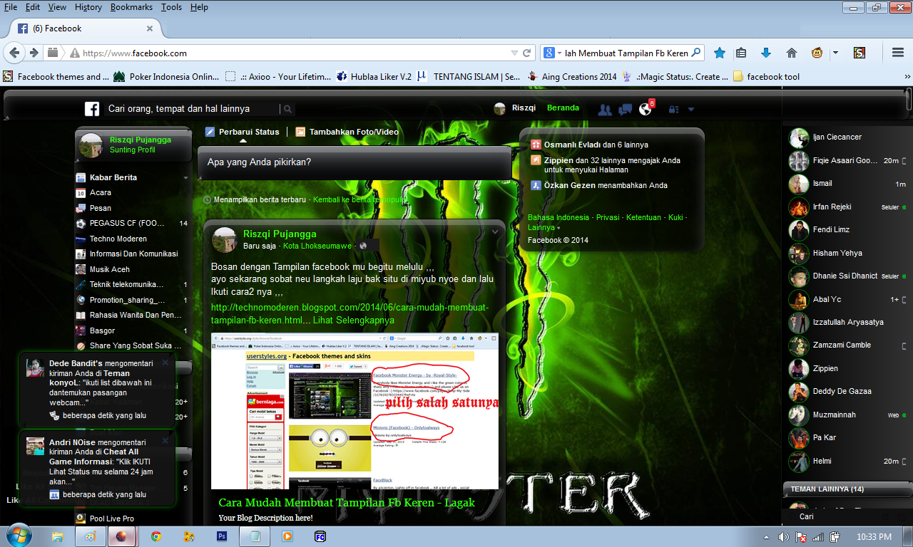Viewport: 913px width, 547px height.
Task: Open the Bookmarks menu
Action: pyautogui.click(x=131, y=7)
